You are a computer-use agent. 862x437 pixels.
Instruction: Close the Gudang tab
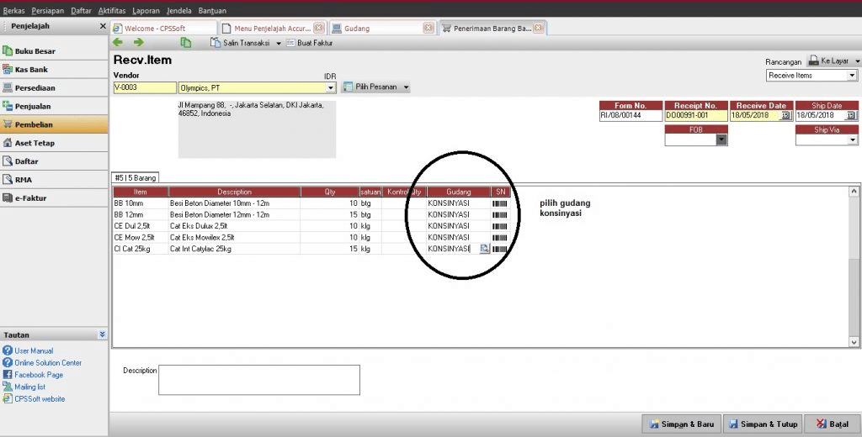coord(428,28)
